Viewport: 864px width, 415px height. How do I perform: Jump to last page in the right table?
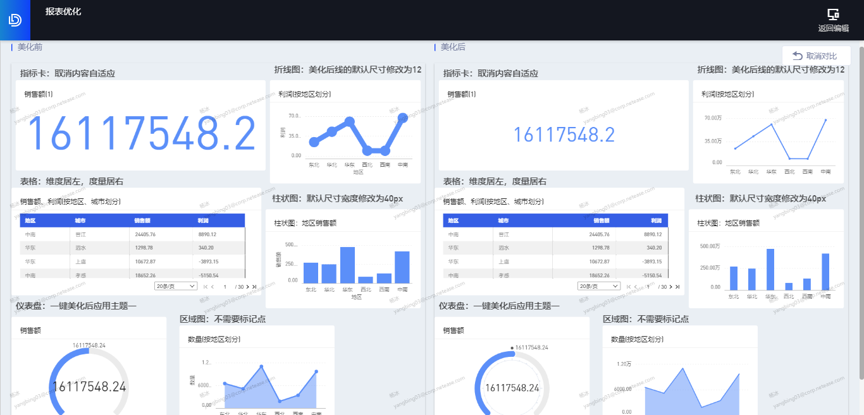click(x=677, y=287)
